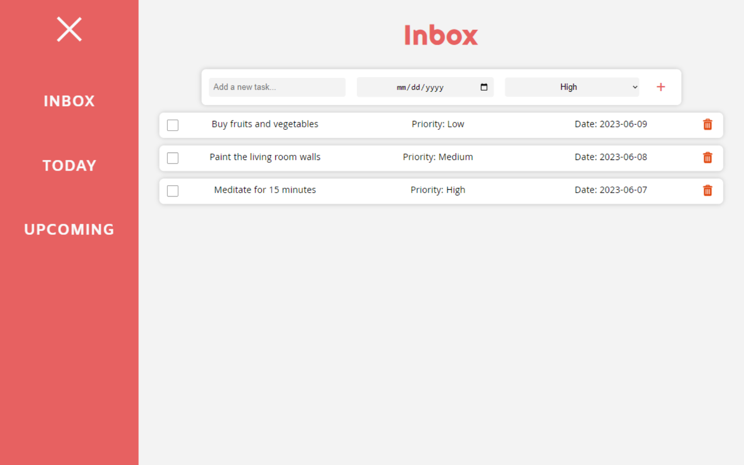Viewport: 744px width, 465px height.
Task: Select the 'Priority: High' task label
Action: [x=438, y=190]
